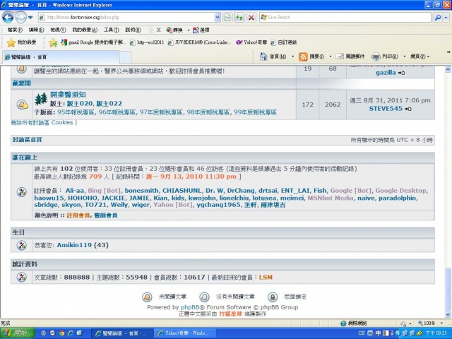Click the gazilla user link

pyautogui.click(x=386, y=73)
